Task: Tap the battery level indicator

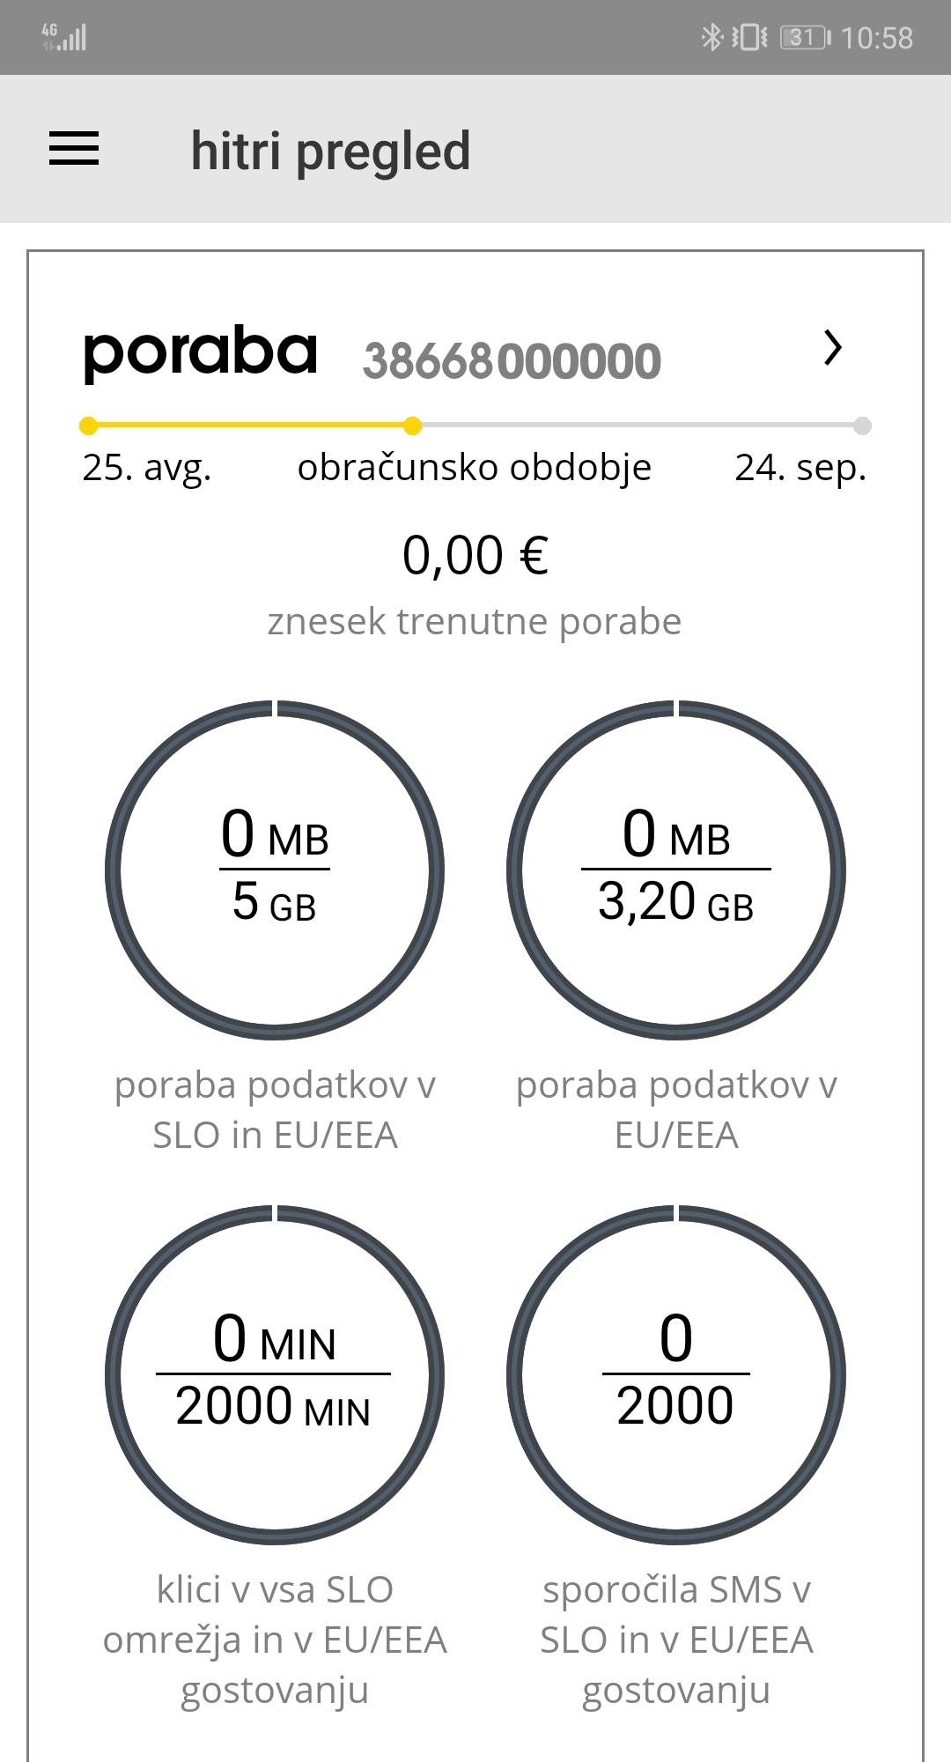Action: point(804,37)
